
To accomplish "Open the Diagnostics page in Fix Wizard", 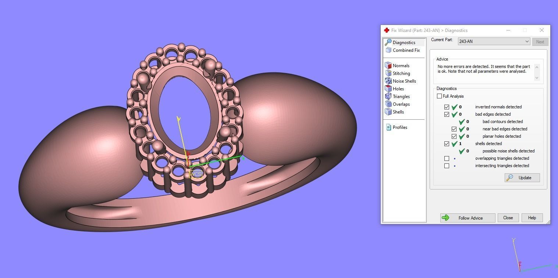I will click(x=404, y=43).
